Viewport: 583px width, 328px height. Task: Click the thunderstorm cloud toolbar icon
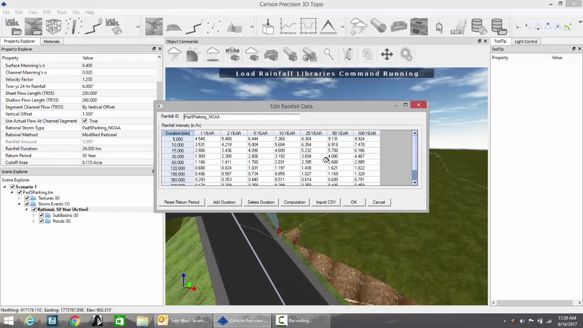358,26
